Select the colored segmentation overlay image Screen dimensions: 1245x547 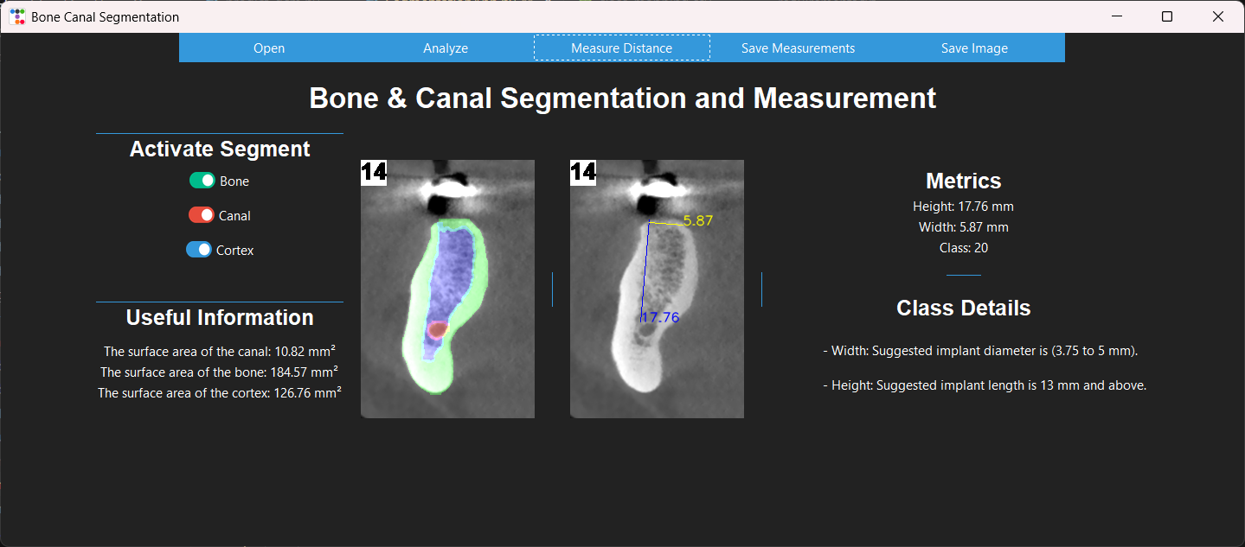click(447, 289)
